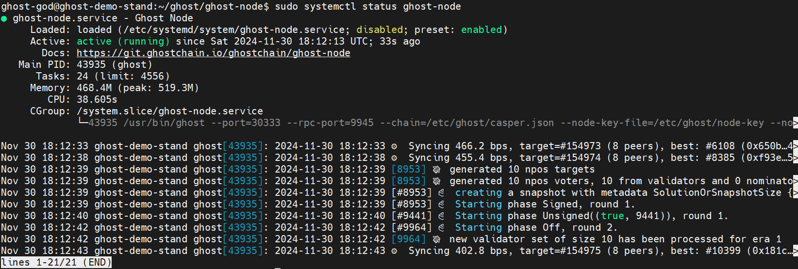Click the yellow "disabled" unit state text
Screen dimensions: 798x269
(380, 30)
